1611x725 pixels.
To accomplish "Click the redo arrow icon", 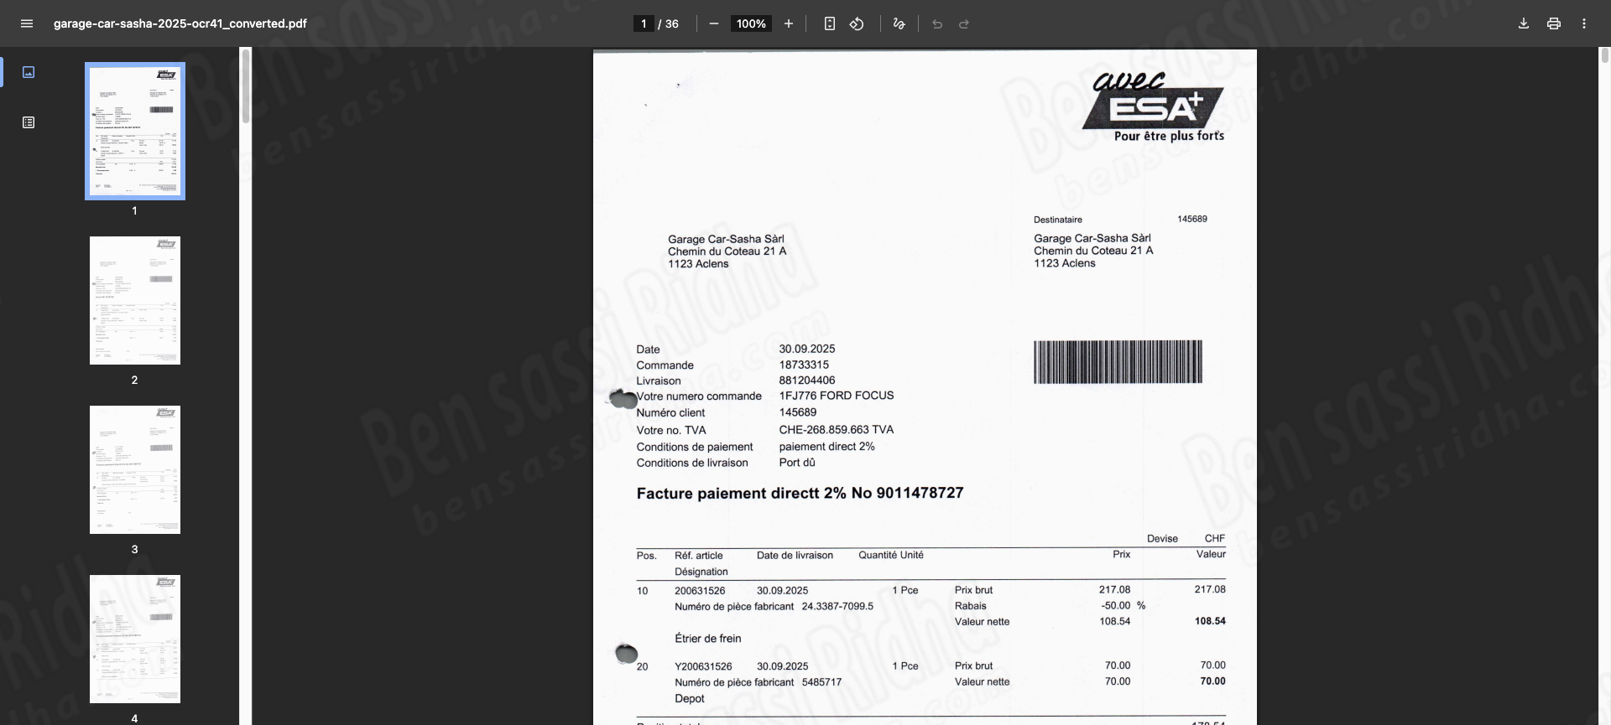I will pos(964,23).
